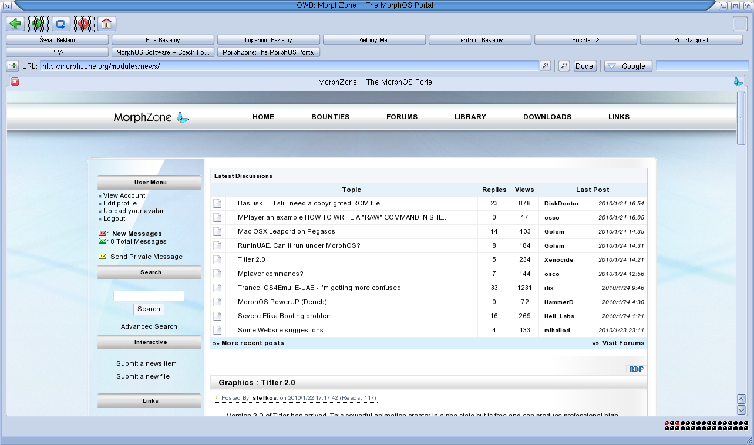Open Upload your avatar link
This screenshot has width=754, height=445.
click(133, 211)
